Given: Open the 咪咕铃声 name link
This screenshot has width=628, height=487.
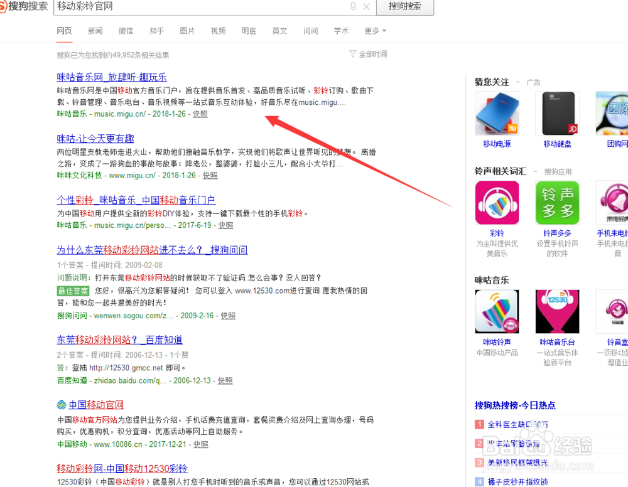Looking at the screenshot, I should click(497, 342).
